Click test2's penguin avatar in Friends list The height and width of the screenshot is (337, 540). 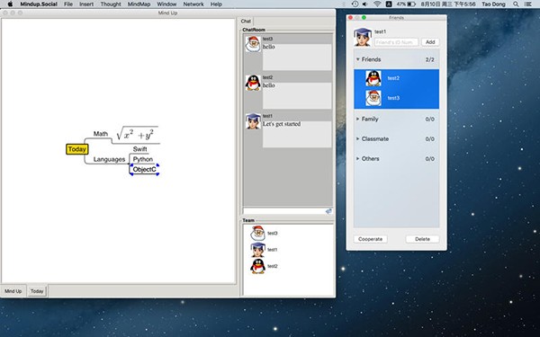(373, 78)
